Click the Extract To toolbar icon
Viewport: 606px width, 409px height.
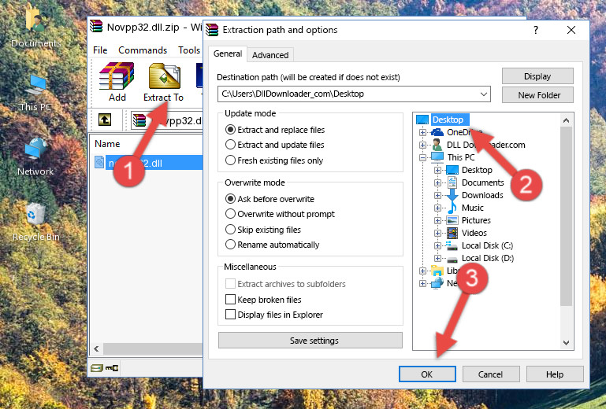point(164,76)
